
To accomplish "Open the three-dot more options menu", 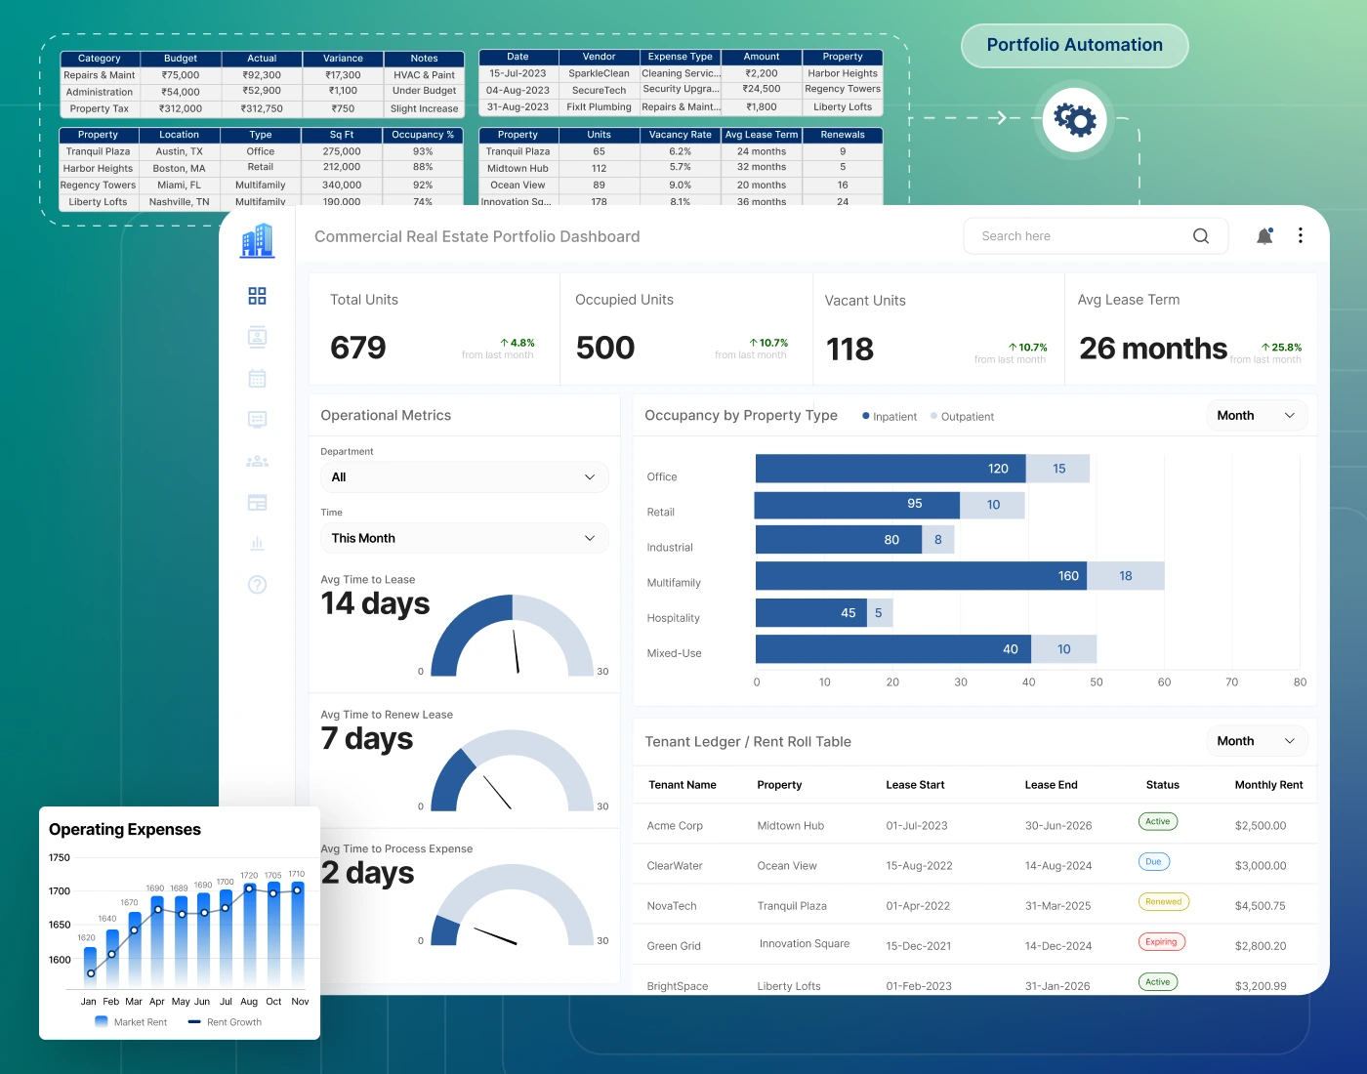I will tap(1301, 235).
